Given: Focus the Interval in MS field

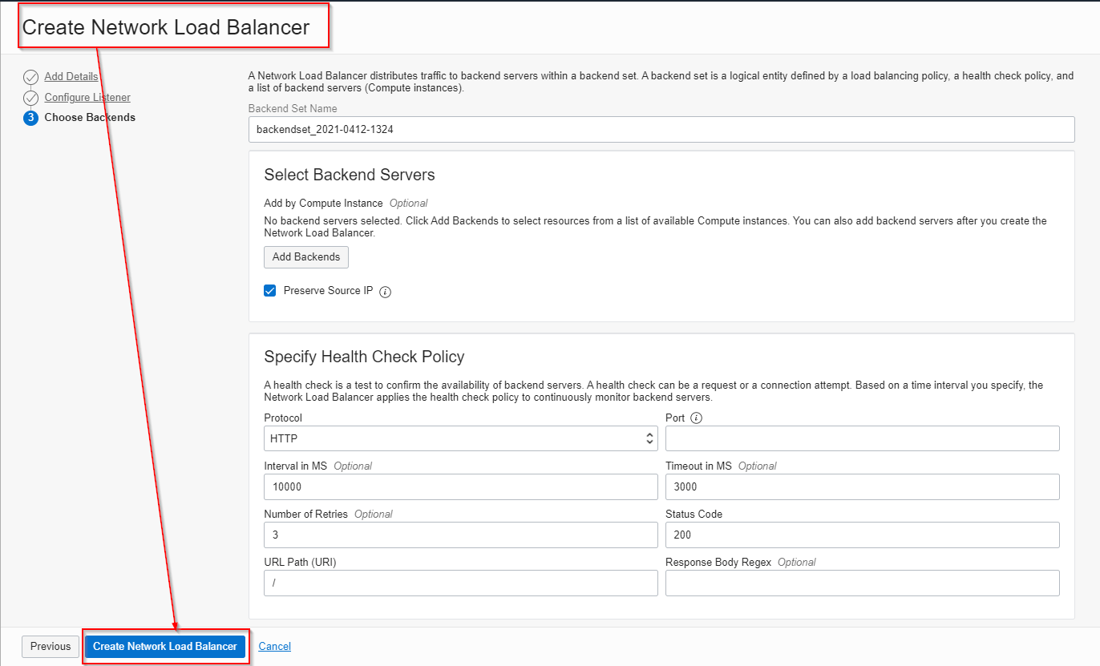Looking at the screenshot, I should 460,486.
